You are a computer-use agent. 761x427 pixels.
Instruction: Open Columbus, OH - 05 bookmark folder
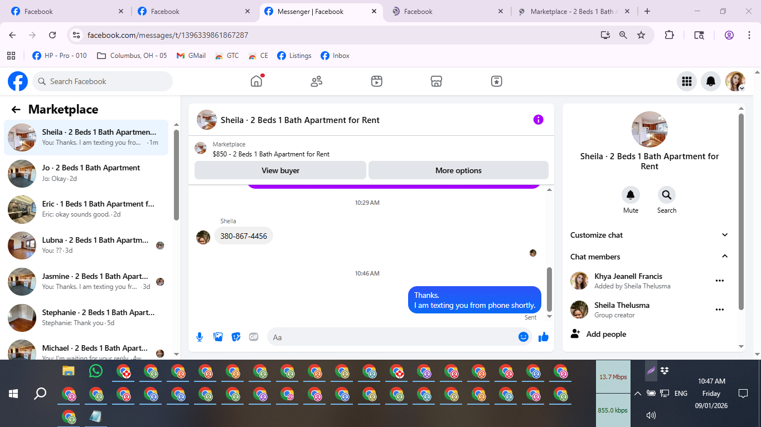(132, 56)
